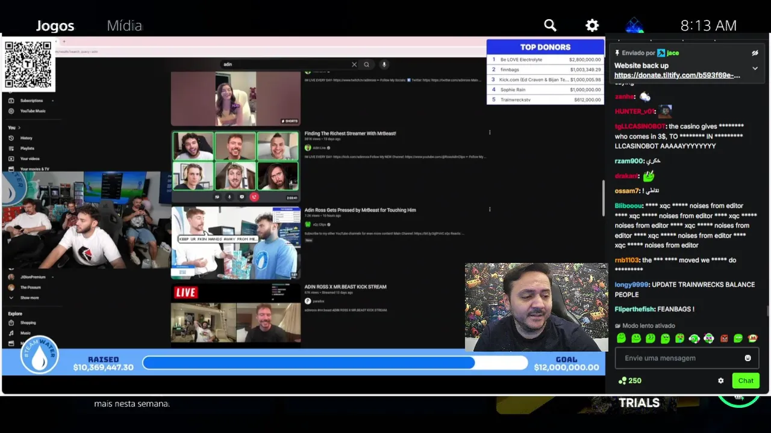Clear the YouTube search box with the X
The height and width of the screenshot is (433, 771).
point(354,64)
